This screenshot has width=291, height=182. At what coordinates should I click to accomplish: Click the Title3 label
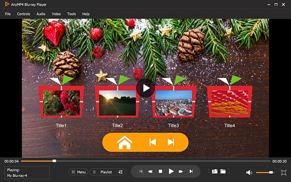[174, 126]
